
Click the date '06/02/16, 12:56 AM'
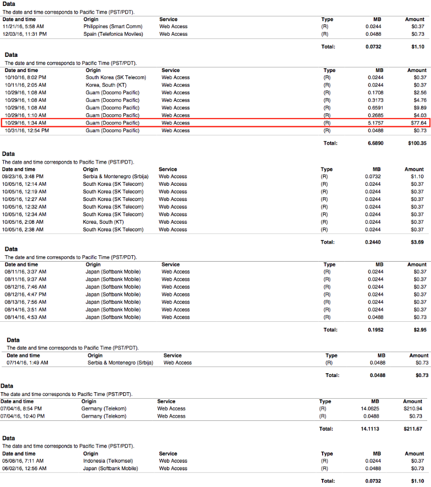click(x=24, y=469)
